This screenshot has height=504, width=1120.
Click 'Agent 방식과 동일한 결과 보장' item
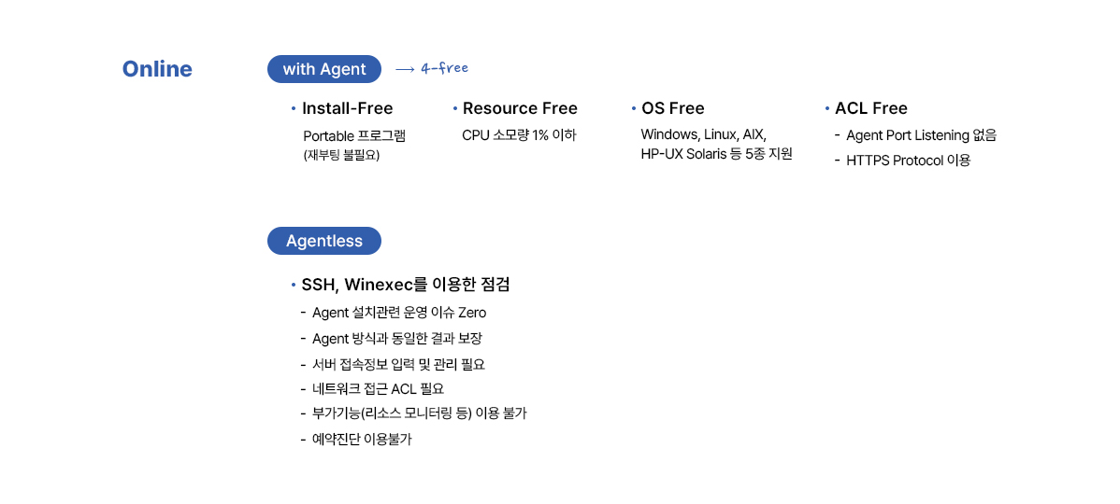tap(396, 338)
